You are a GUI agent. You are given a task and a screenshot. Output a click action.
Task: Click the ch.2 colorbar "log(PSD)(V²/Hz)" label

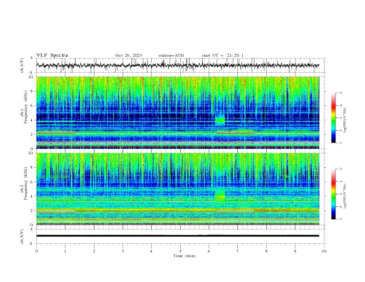(345, 196)
